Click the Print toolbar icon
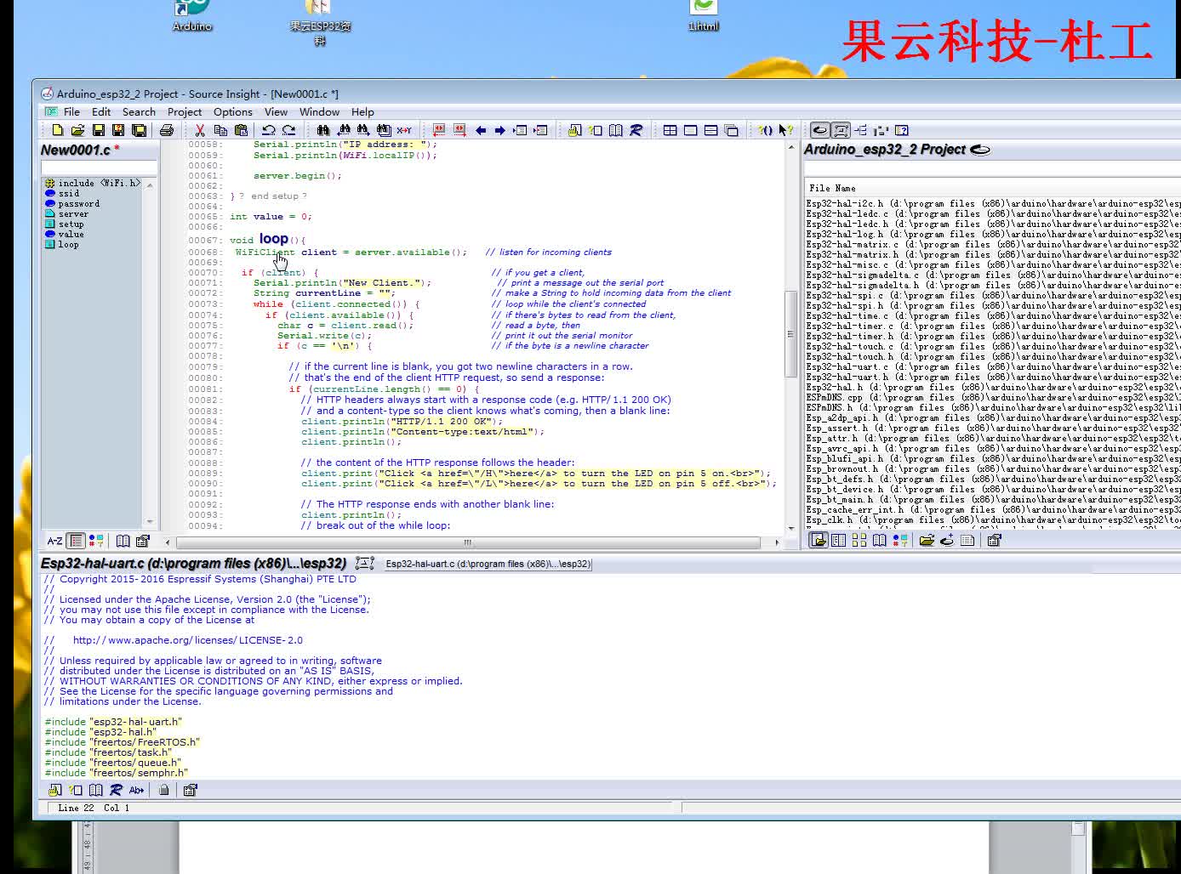 (x=167, y=130)
